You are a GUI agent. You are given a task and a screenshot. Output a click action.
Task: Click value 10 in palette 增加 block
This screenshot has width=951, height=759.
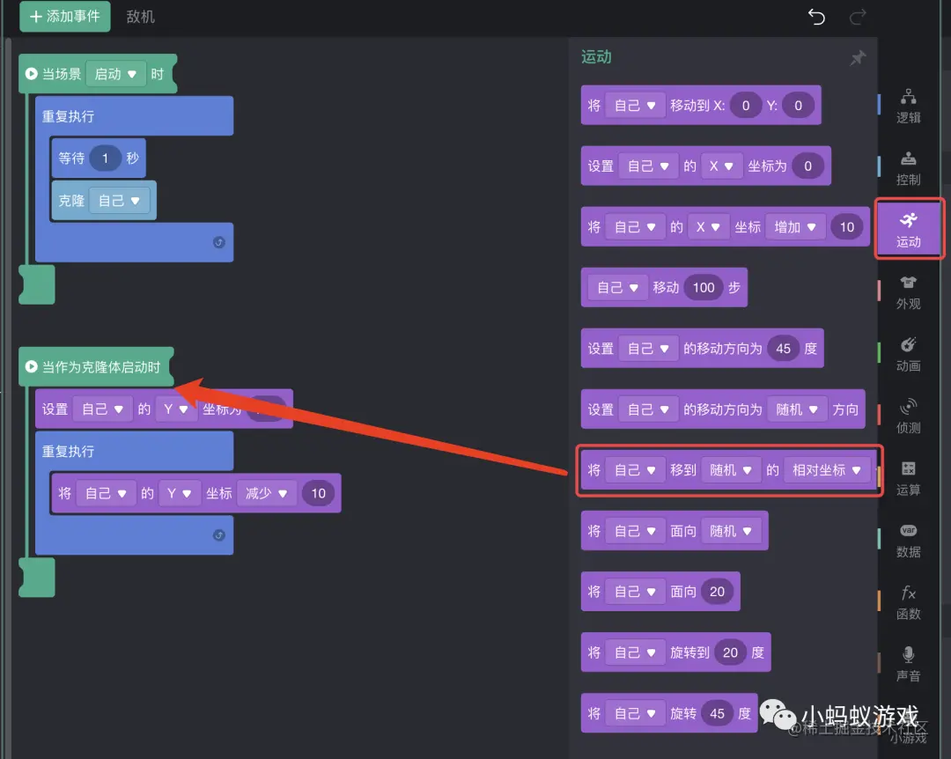847,227
